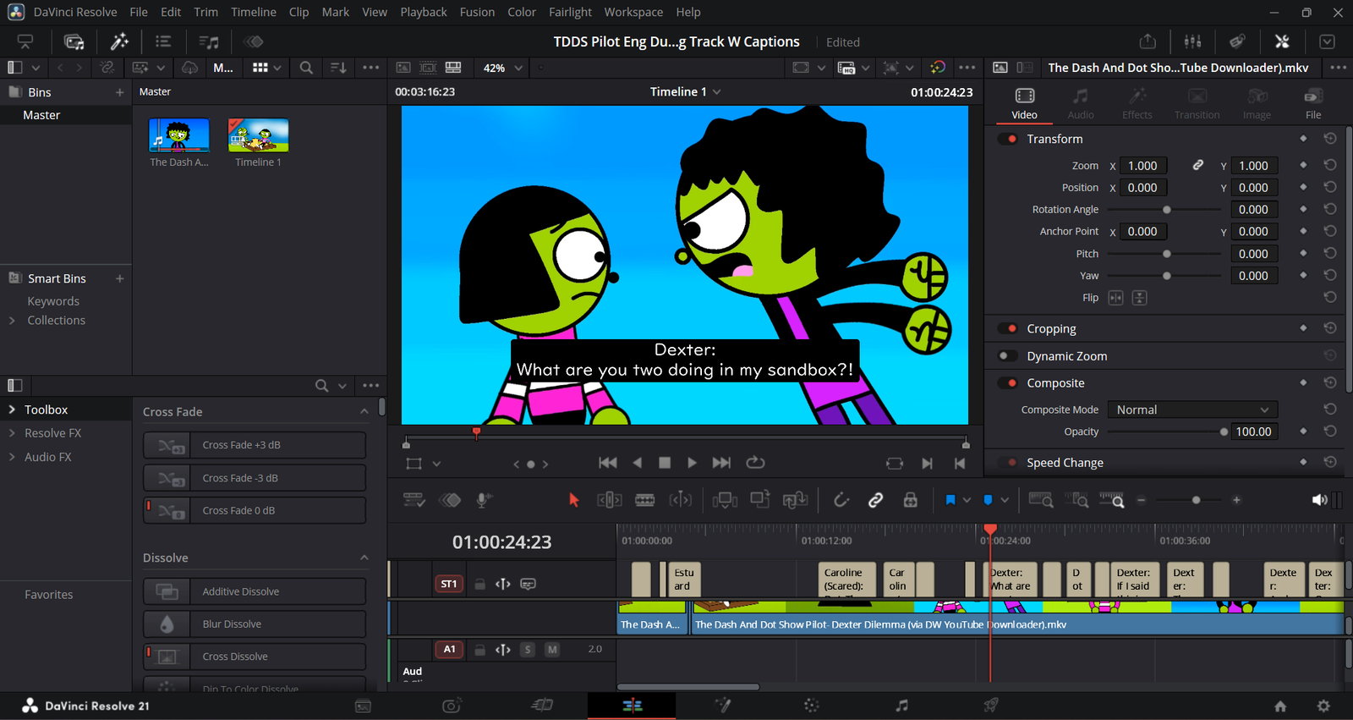The image size is (1353, 720).
Task: Choose the Cross Dissolve transition
Action: [255, 657]
